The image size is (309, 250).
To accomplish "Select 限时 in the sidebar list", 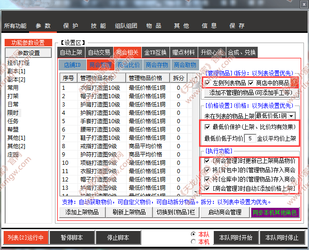I will pos(13,113).
